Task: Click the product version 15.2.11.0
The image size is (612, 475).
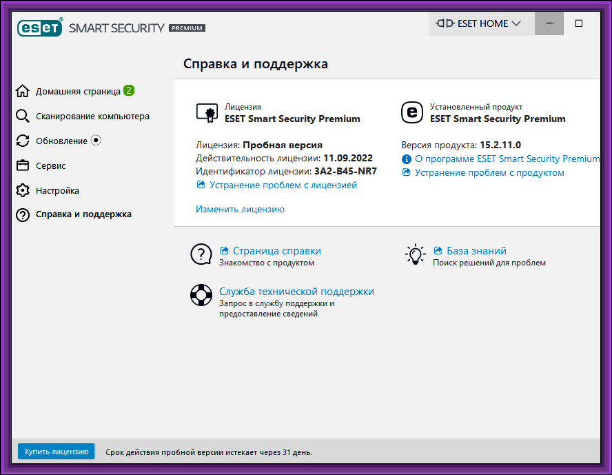Action: click(500, 145)
